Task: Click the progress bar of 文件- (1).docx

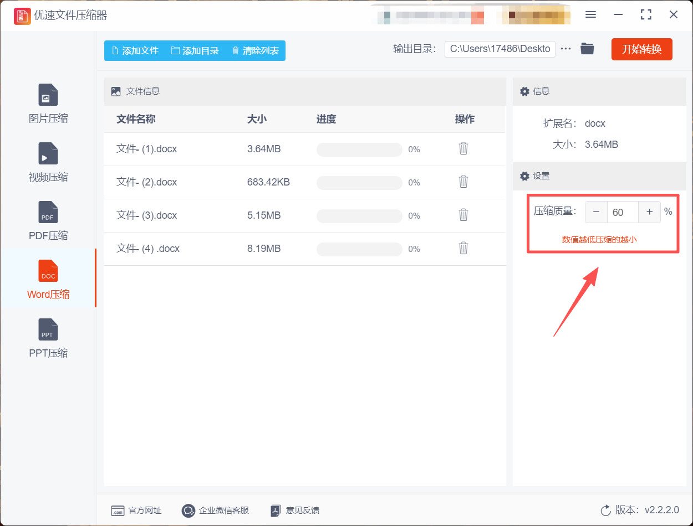Action: (359, 149)
